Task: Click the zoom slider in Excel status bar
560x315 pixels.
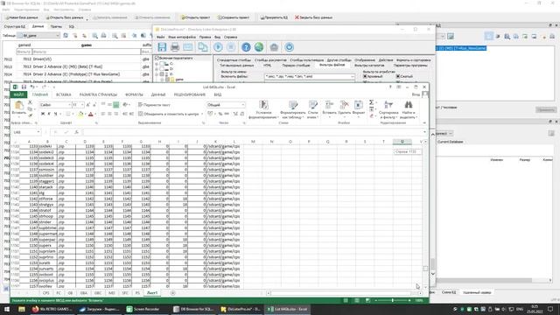Action: tap(392, 300)
